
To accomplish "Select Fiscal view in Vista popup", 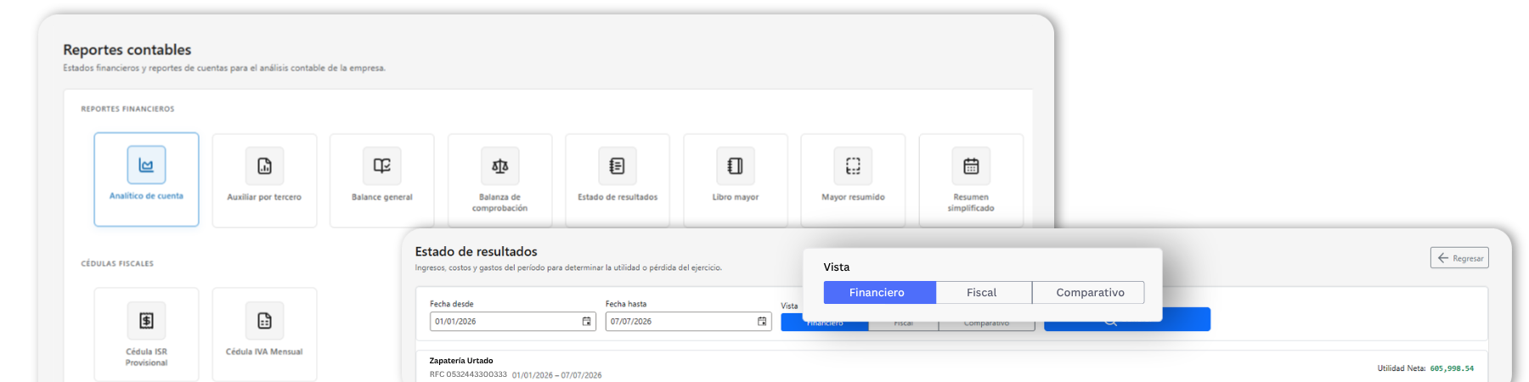I will point(984,292).
